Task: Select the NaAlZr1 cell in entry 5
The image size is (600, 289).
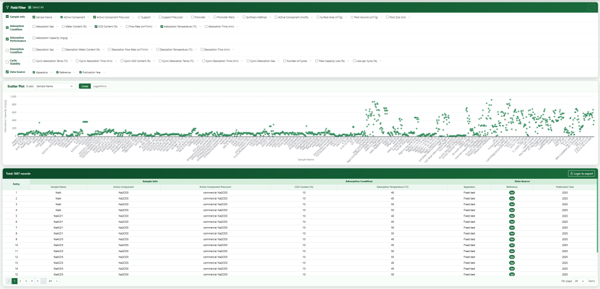Action: click(58, 216)
